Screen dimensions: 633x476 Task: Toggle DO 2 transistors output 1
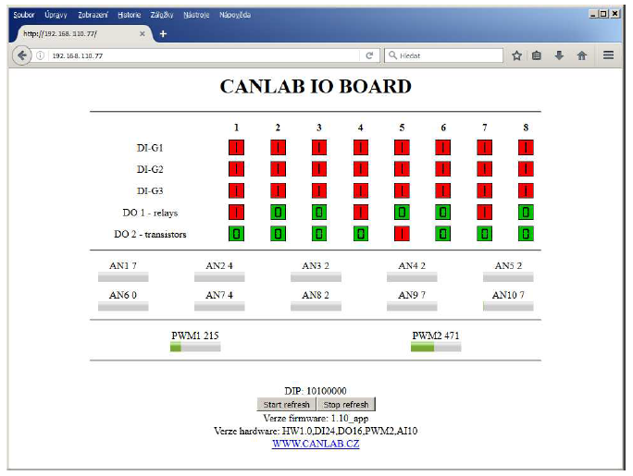237,234
